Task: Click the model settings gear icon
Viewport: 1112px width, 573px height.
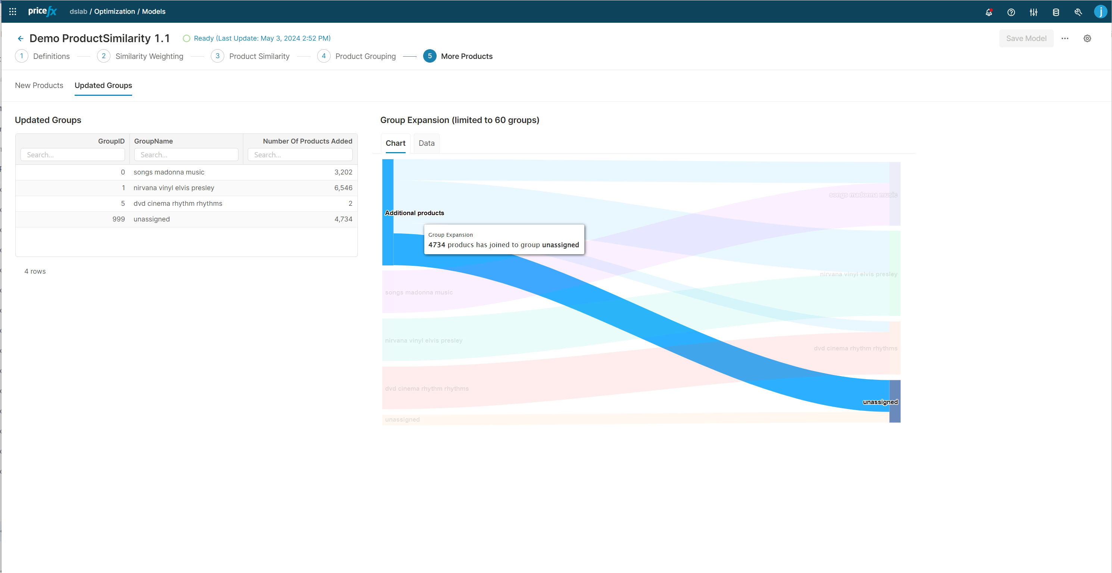Action: pyautogui.click(x=1087, y=38)
